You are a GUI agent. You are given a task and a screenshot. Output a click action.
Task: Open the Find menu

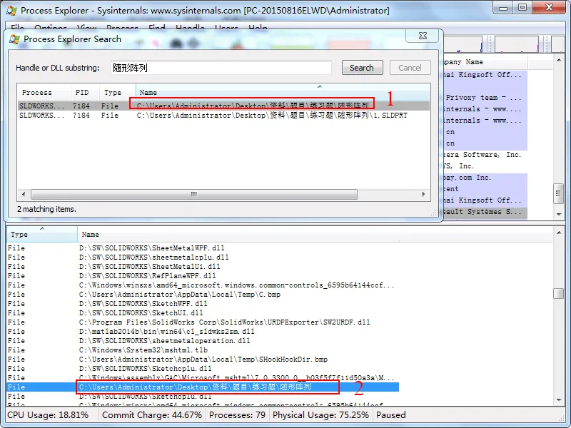pyautogui.click(x=157, y=27)
